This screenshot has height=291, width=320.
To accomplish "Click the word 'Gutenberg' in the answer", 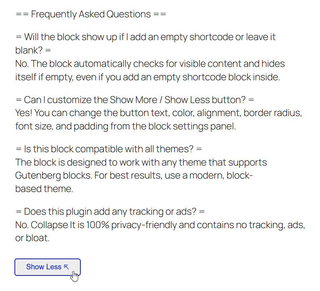I will (38, 175).
